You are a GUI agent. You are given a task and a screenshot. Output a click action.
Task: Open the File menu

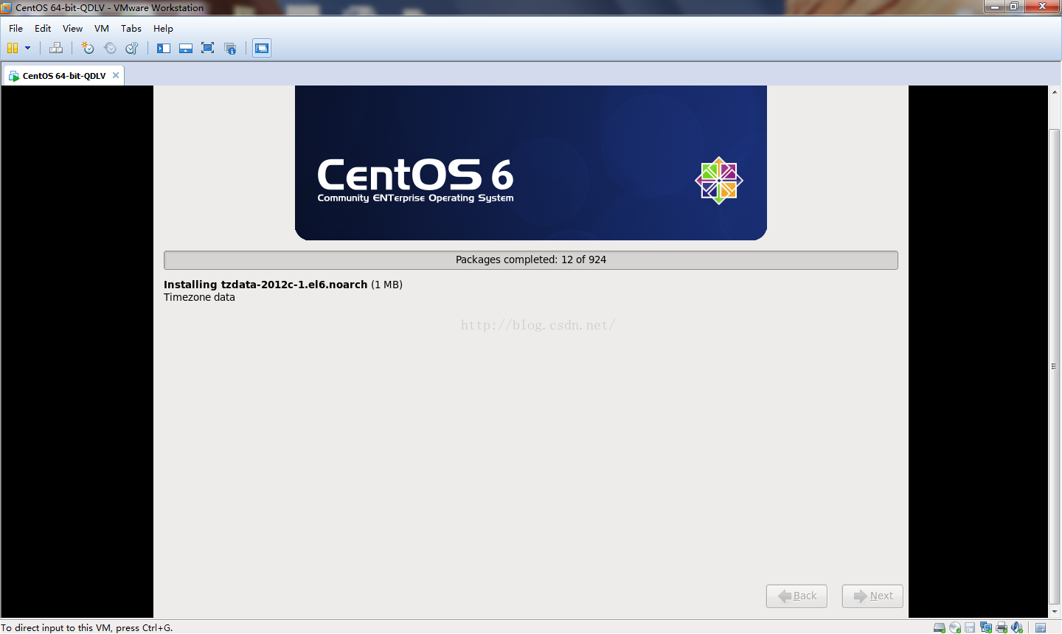coord(15,28)
